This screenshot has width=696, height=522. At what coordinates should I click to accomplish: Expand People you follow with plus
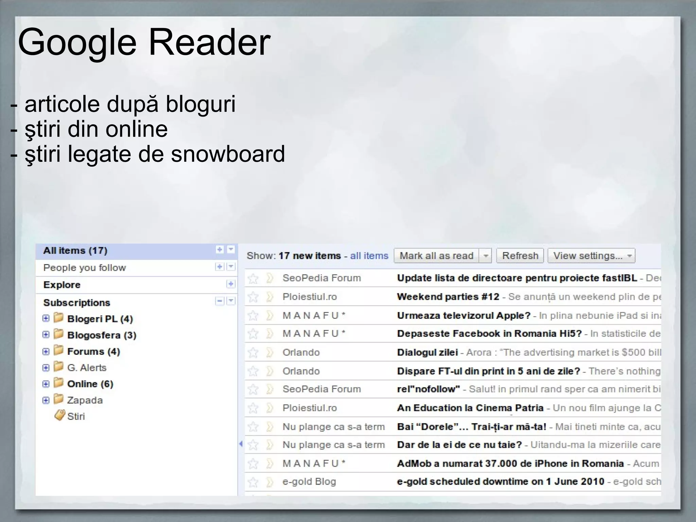[x=220, y=267]
